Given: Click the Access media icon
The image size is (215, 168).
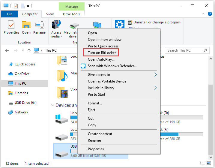Looking at the screenshot, I should tap(56, 24).
